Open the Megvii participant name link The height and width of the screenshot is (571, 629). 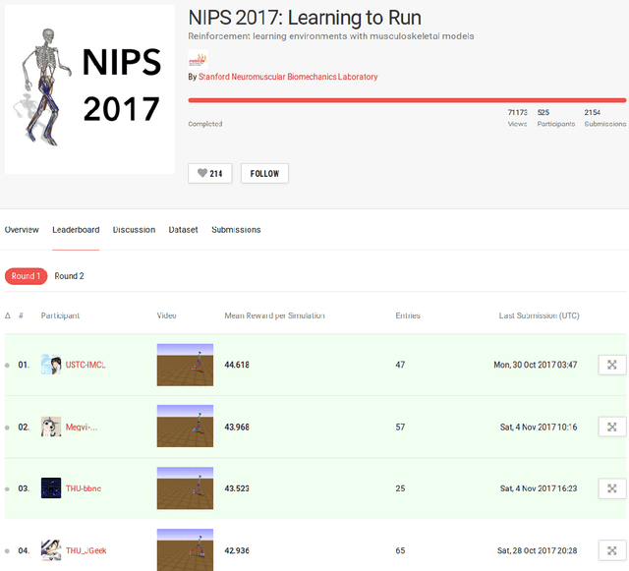click(82, 428)
